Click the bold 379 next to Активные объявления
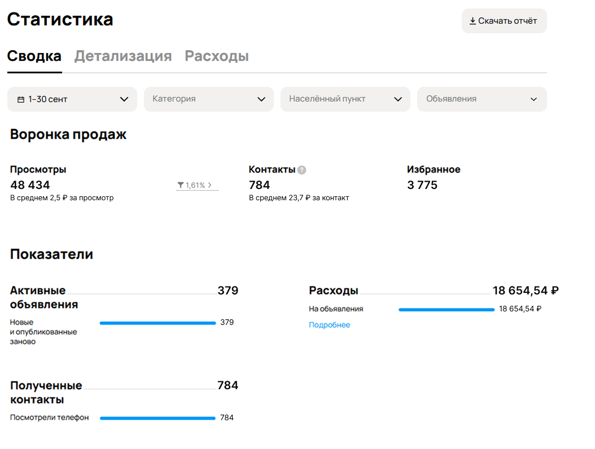The height and width of the screenshot is (449, 595). (x=228, y=290)
